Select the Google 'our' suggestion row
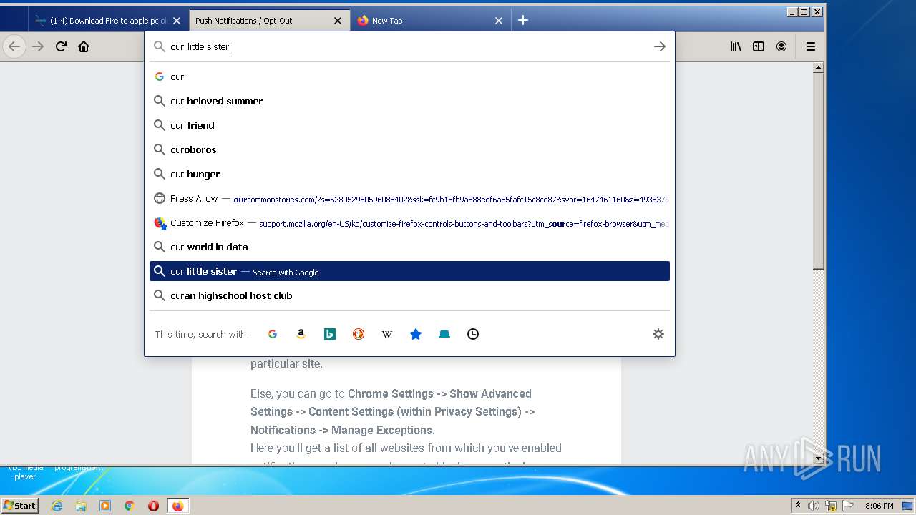 [x=409, y=77]
